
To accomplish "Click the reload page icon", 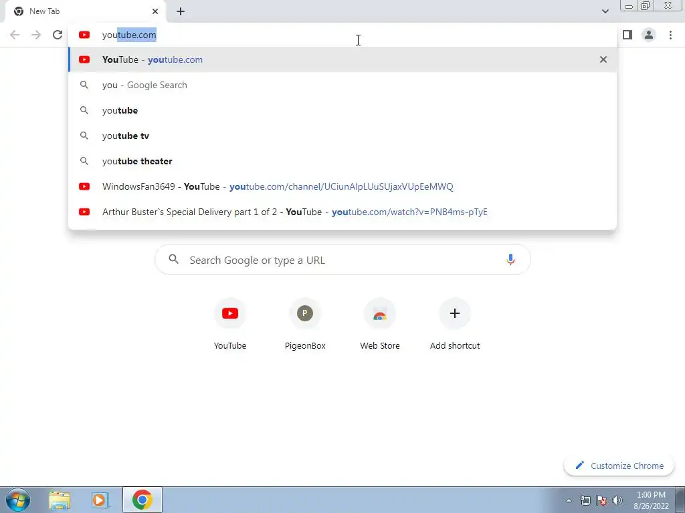I will point(58,35).
